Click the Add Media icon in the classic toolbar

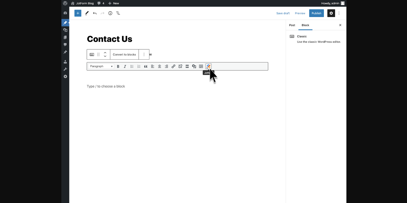point(194,66)
